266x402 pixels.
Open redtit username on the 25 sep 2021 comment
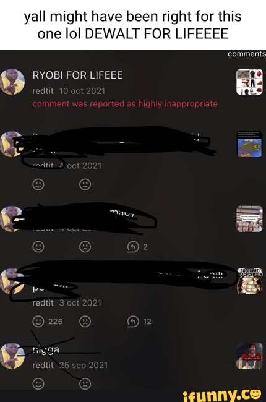43,365
